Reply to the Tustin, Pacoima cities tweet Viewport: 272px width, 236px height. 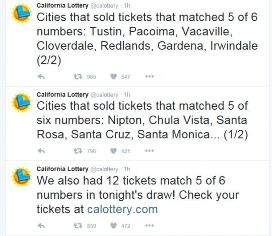tap(41, 76)
